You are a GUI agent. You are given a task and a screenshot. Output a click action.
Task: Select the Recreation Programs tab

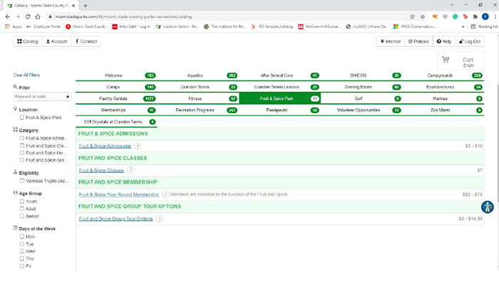tap(198, 110)
